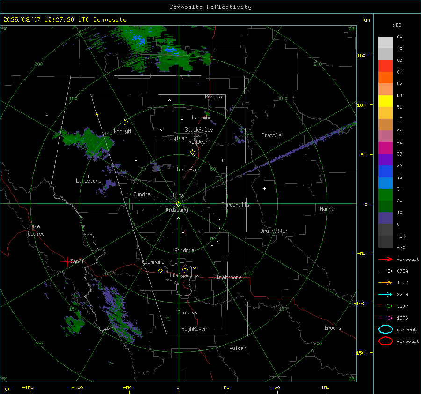
Task: Click the Drumheller label
Action: point(274,231)
